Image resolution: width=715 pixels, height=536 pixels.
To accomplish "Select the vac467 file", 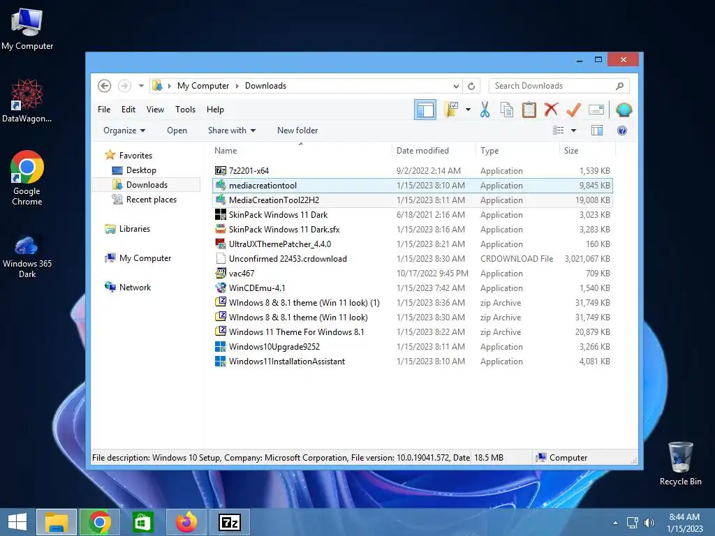I will pos(412,274).
